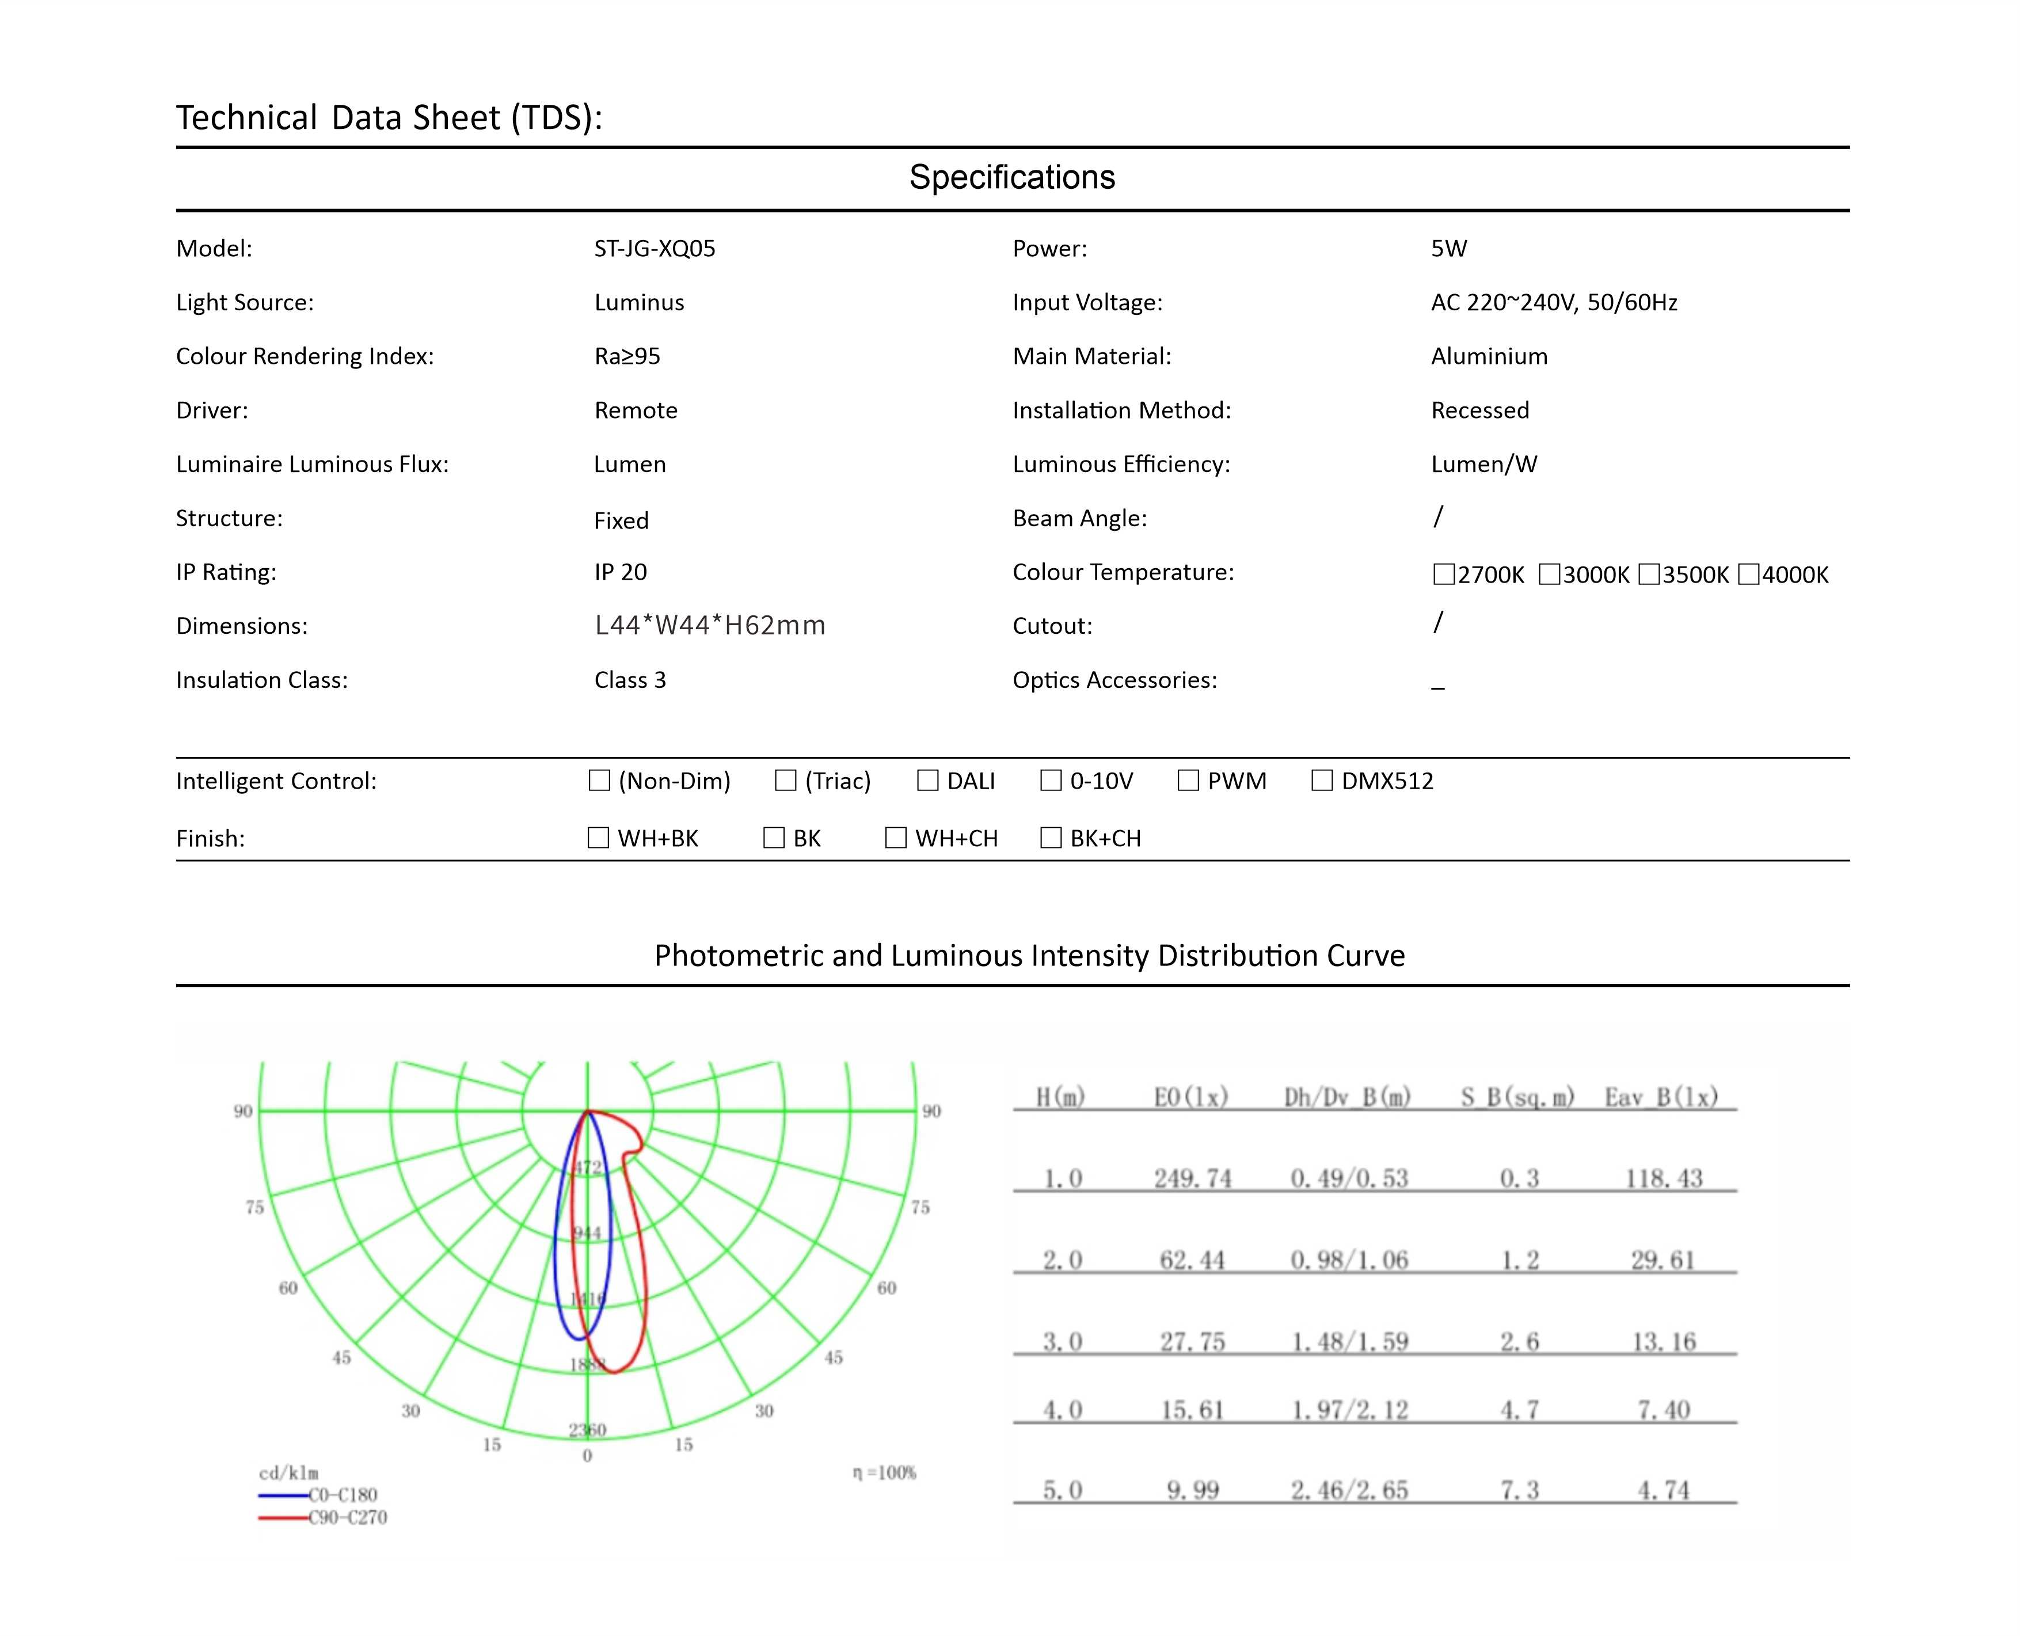Click the Specifications section heading
Screen dimensions: 2020x1636
pos(1012,177)
